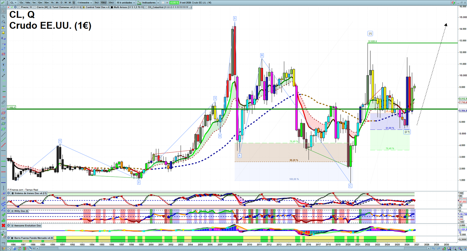The height and width of the screenshot is (251, 467).
Task: Click the yellow alert bell tool
Action: (x=3, y=33)
